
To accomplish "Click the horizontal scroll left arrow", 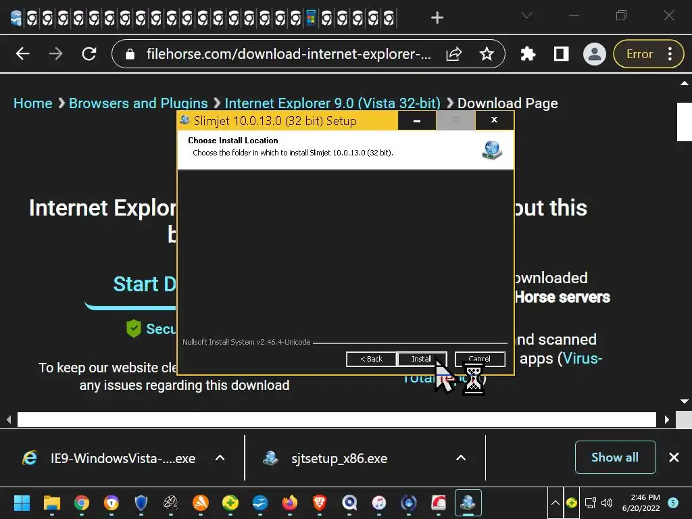I will point(9,420).
